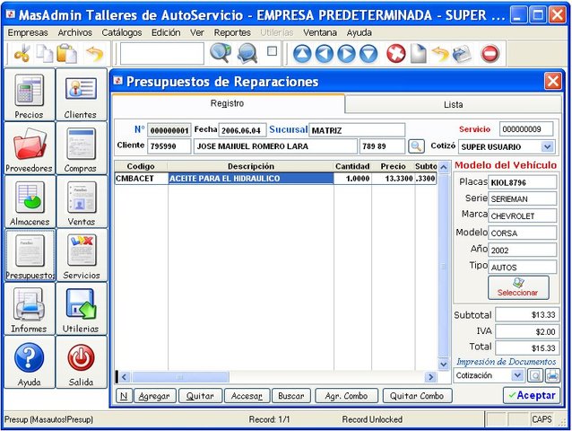Screen dimensions: 572x431
Task: Open the Edición menu
Action: pos(166,33)
